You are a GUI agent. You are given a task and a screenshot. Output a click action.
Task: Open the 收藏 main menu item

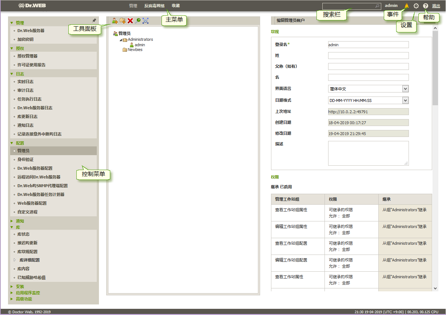176,6
